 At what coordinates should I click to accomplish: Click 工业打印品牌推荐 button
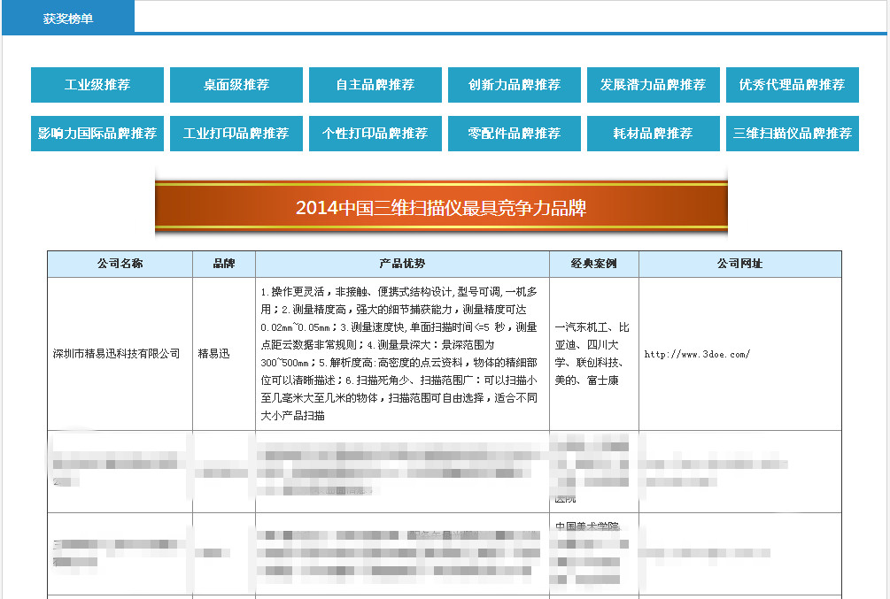[x=236, y=134]
